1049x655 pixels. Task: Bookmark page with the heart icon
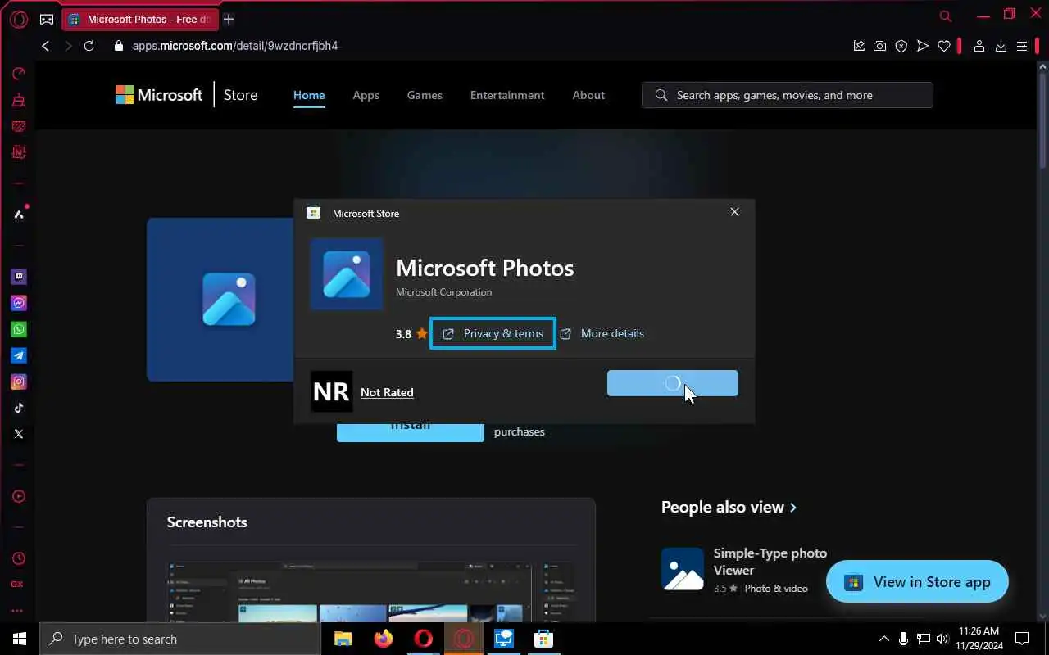point(944,46)
